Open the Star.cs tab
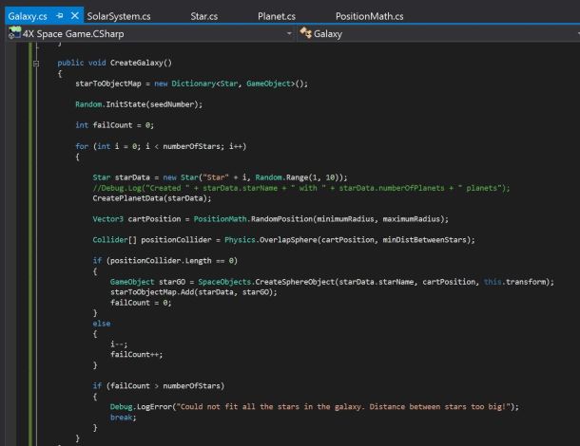Viewport: 580px width, 446px height. click(203, 16)
